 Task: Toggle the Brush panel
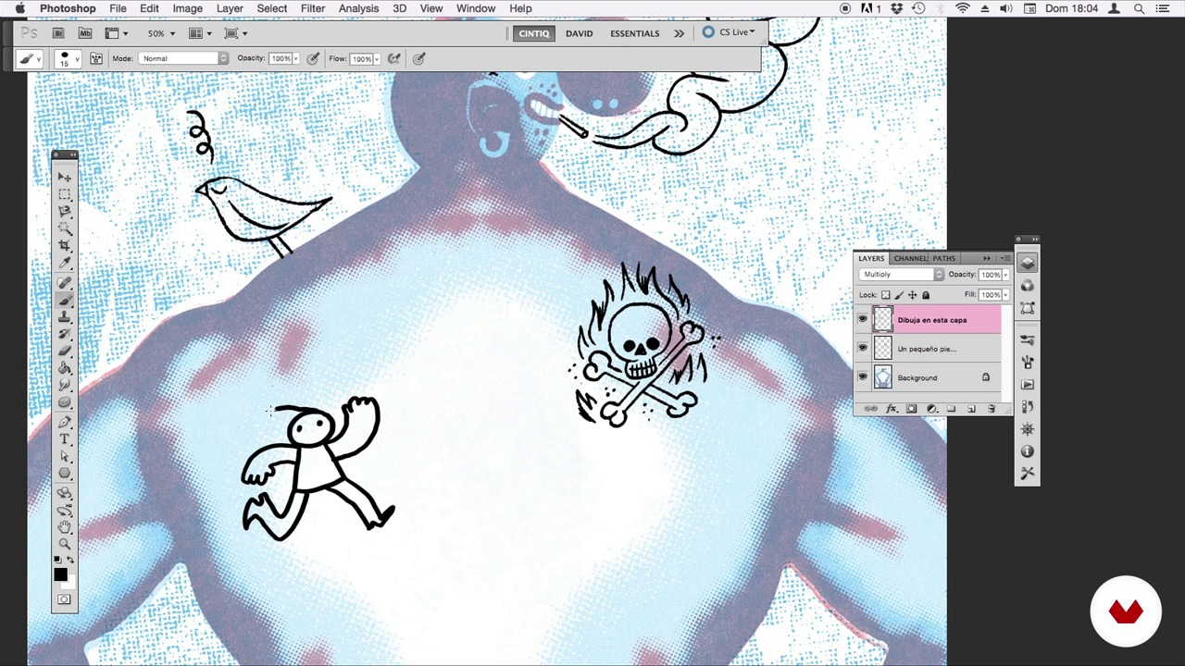96,58
